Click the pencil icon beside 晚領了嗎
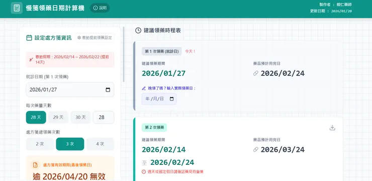This screenshot has width=372, height=181. click(x=144, y=88)
